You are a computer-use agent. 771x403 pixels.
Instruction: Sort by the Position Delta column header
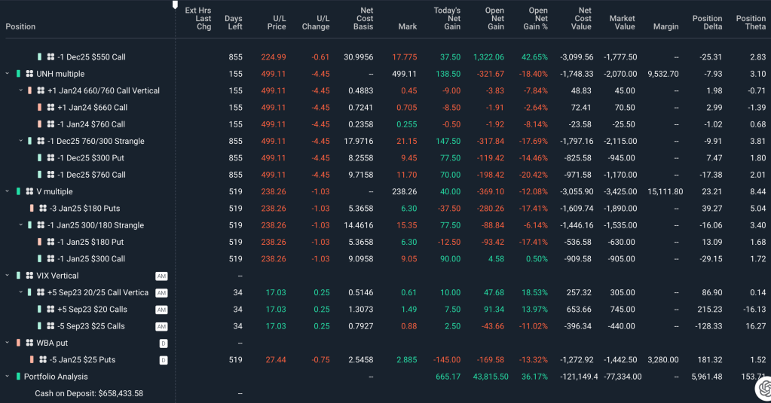click(707, 23)
